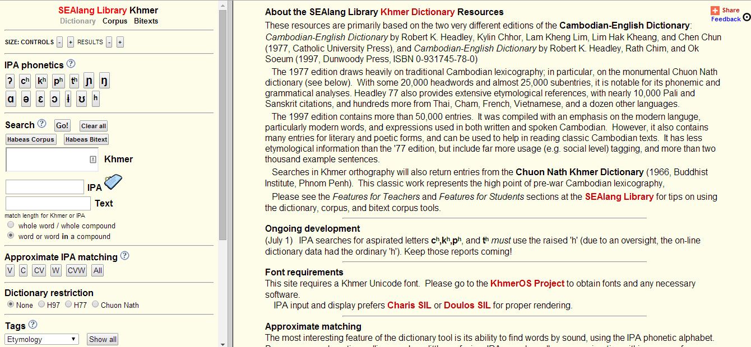Click the Text search input field
Viewport: 751px width, 347px height.
pos(48,203)
